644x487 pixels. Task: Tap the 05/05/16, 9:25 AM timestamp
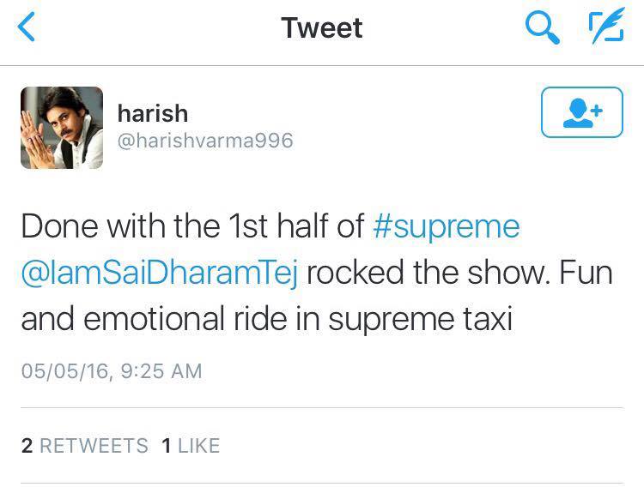[x=112, y=371]
